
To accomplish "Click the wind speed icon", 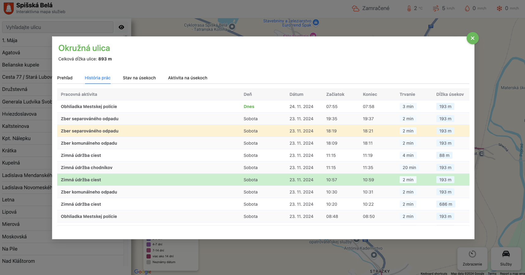I will click(436, 9).
